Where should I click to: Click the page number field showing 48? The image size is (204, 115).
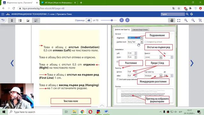(89, 20)
